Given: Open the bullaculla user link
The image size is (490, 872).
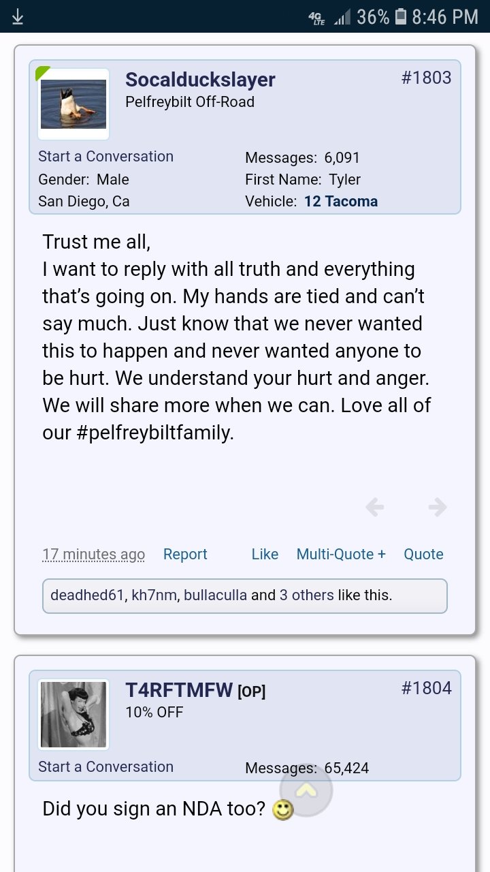Looking at the screenshot, I should [x=215, y=595].
